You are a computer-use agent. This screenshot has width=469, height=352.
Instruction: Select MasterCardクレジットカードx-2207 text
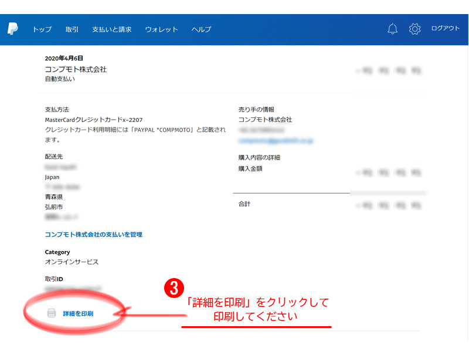[94, 120]
